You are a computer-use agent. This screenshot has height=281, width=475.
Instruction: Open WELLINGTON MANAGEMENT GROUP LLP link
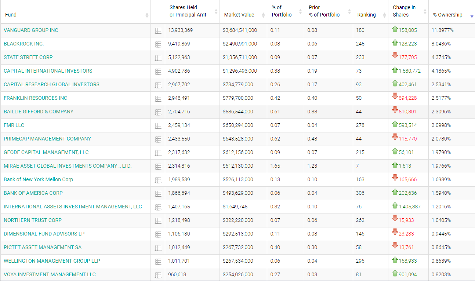point(52,261)
